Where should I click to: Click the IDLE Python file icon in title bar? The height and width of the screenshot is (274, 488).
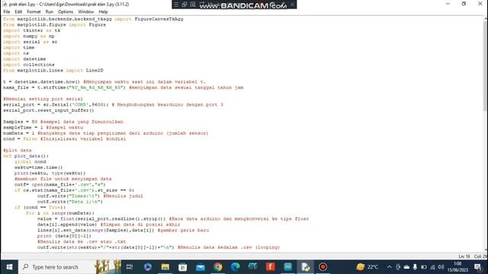click(5, 4)
